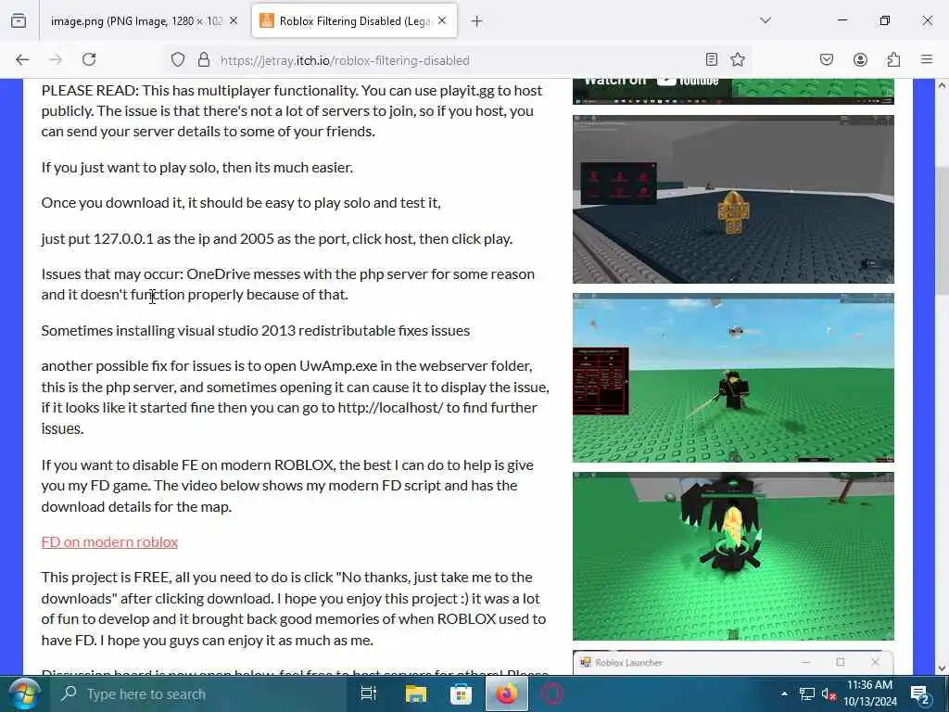Open network status tray icon
Image resolution: width=949 pixels, height=712 pixels.
pos(807,693)
